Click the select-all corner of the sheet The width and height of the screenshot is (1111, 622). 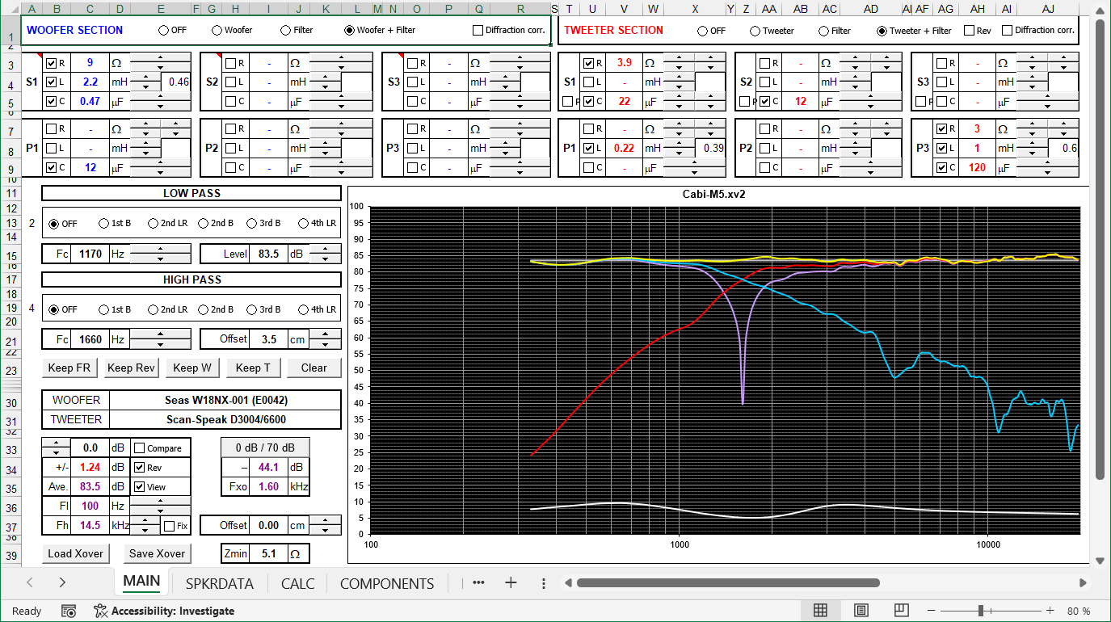[x=10, y=9]
